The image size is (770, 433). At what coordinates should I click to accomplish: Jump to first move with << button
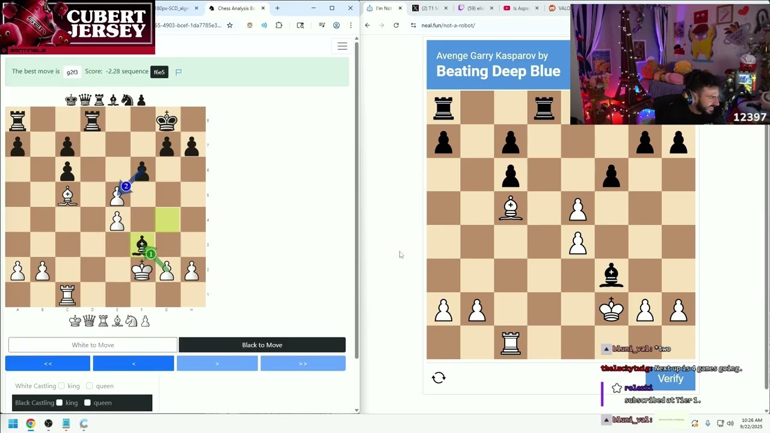(48, 363)
